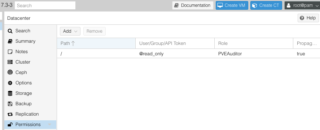The image size is (320, 130).
Task: Open the Backup floppy disk icon
Action: tap(10, 104)
